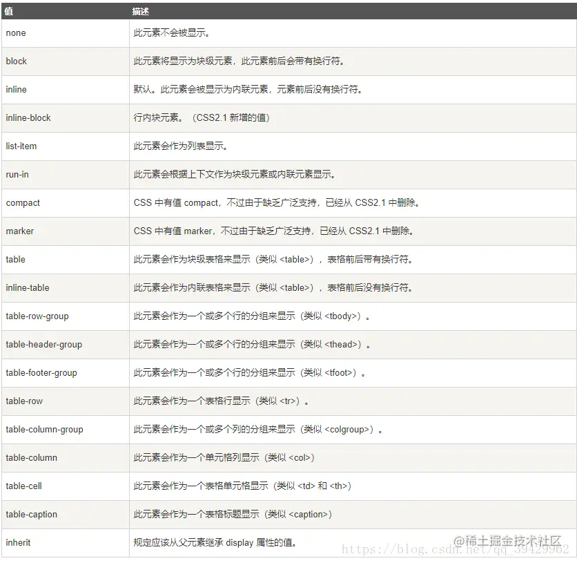Select the 'table' value cell
577x563 pixels.
[66, 260]
